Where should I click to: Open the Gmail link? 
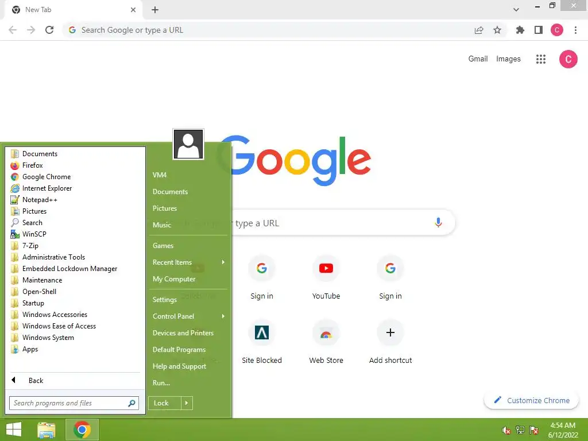[x=478, y=59]
